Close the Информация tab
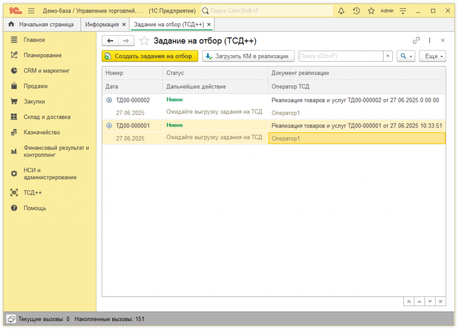The image size is (458, 329). (124, 25)
